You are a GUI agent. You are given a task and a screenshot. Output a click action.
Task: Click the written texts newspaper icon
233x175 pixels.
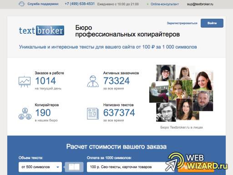pyautogui.click(x=93, y=113)
